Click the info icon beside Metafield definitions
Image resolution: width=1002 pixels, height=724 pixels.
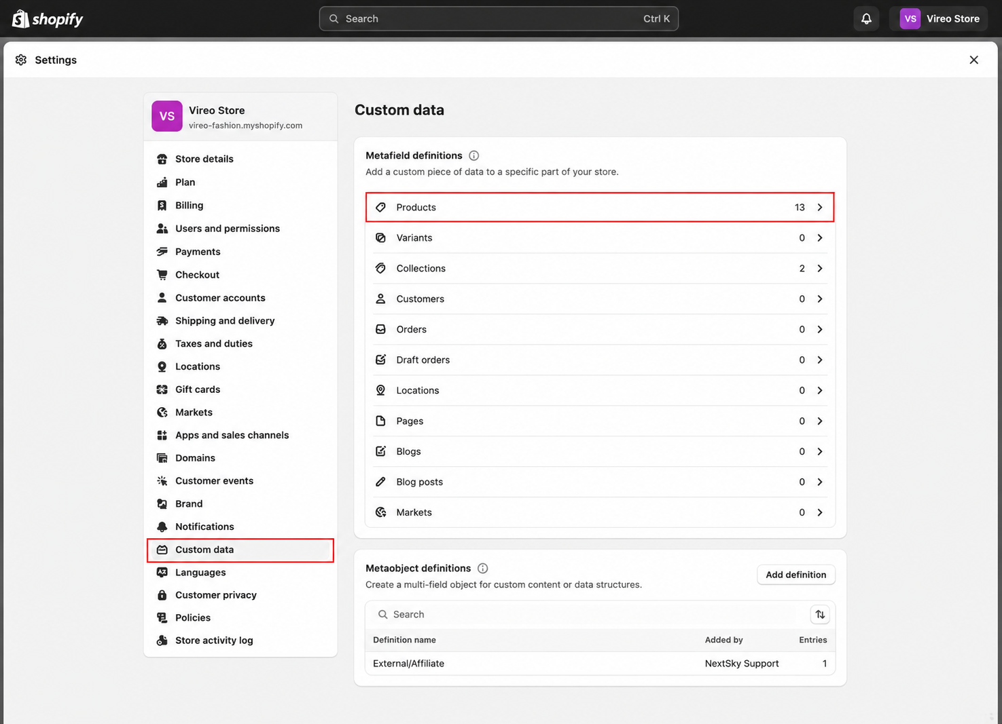tap(473, 155)
